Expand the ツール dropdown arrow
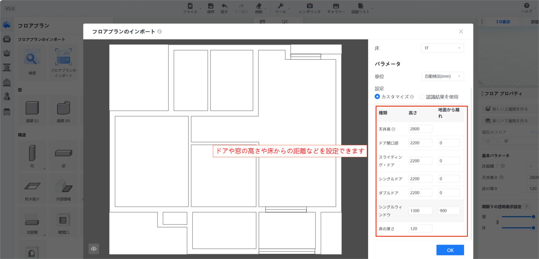The width and height of the screenshot is (539, 259). click(x=289, y=8)
